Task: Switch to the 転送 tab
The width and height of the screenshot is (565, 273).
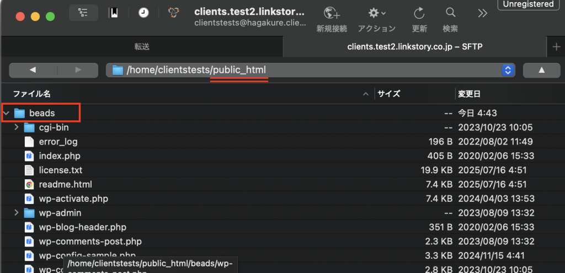Action: (x=142, y=47)
